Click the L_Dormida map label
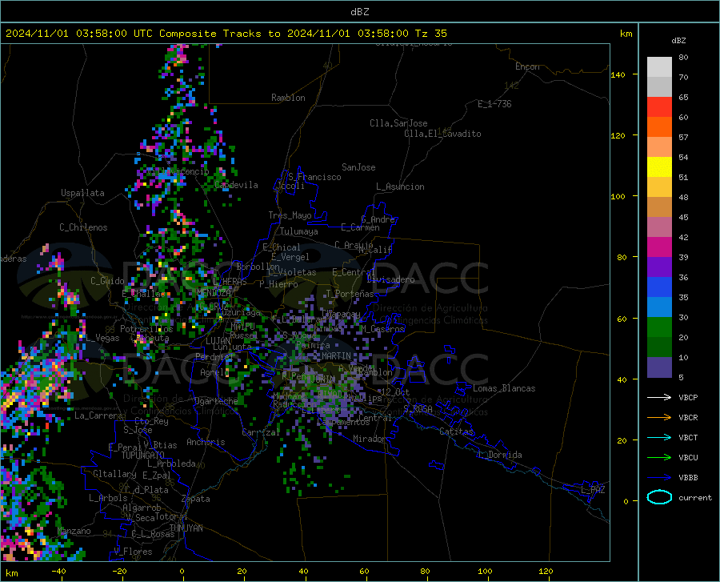This screenshot has height=582, width=720. click(x=499, y=455)
